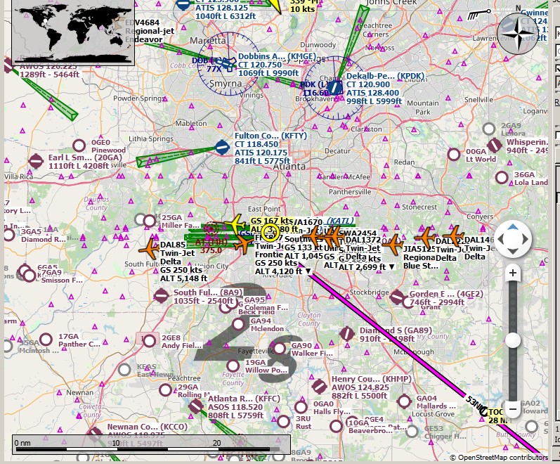Viewport: 560px width, 464px height.
Task: Click the yellow user aircraft icon
Action: point(235,224)
